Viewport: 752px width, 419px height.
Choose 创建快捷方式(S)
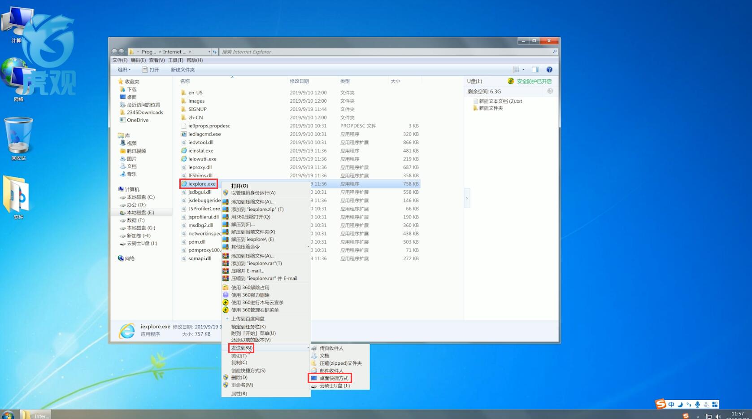[266, 371]
